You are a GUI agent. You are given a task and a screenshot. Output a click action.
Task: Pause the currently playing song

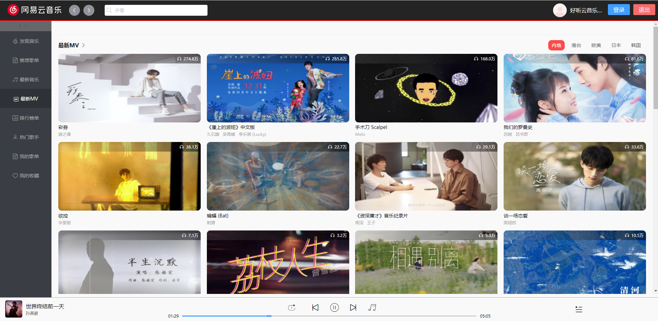point(334,307)
